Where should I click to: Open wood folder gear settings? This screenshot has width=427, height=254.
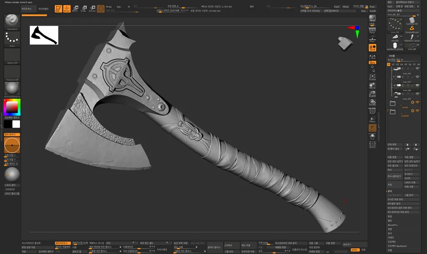pyautogui.click(x=412, y=102)
